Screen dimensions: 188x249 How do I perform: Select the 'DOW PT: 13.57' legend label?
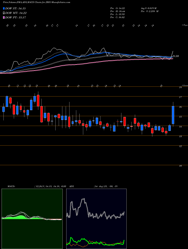16,17
